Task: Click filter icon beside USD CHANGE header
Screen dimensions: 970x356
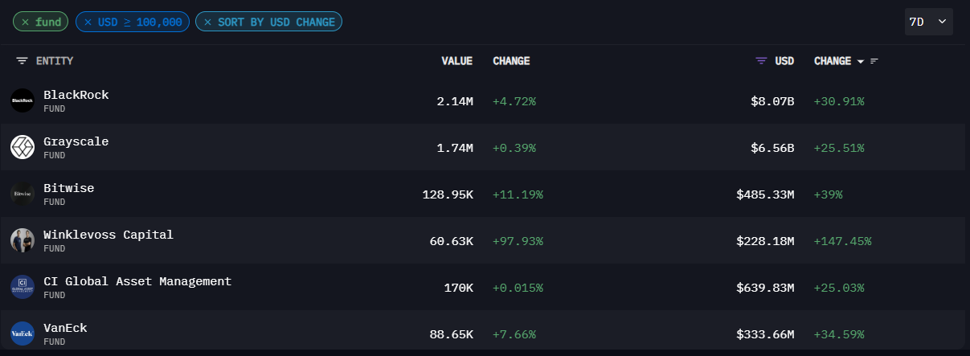Action: click(874, 62)
